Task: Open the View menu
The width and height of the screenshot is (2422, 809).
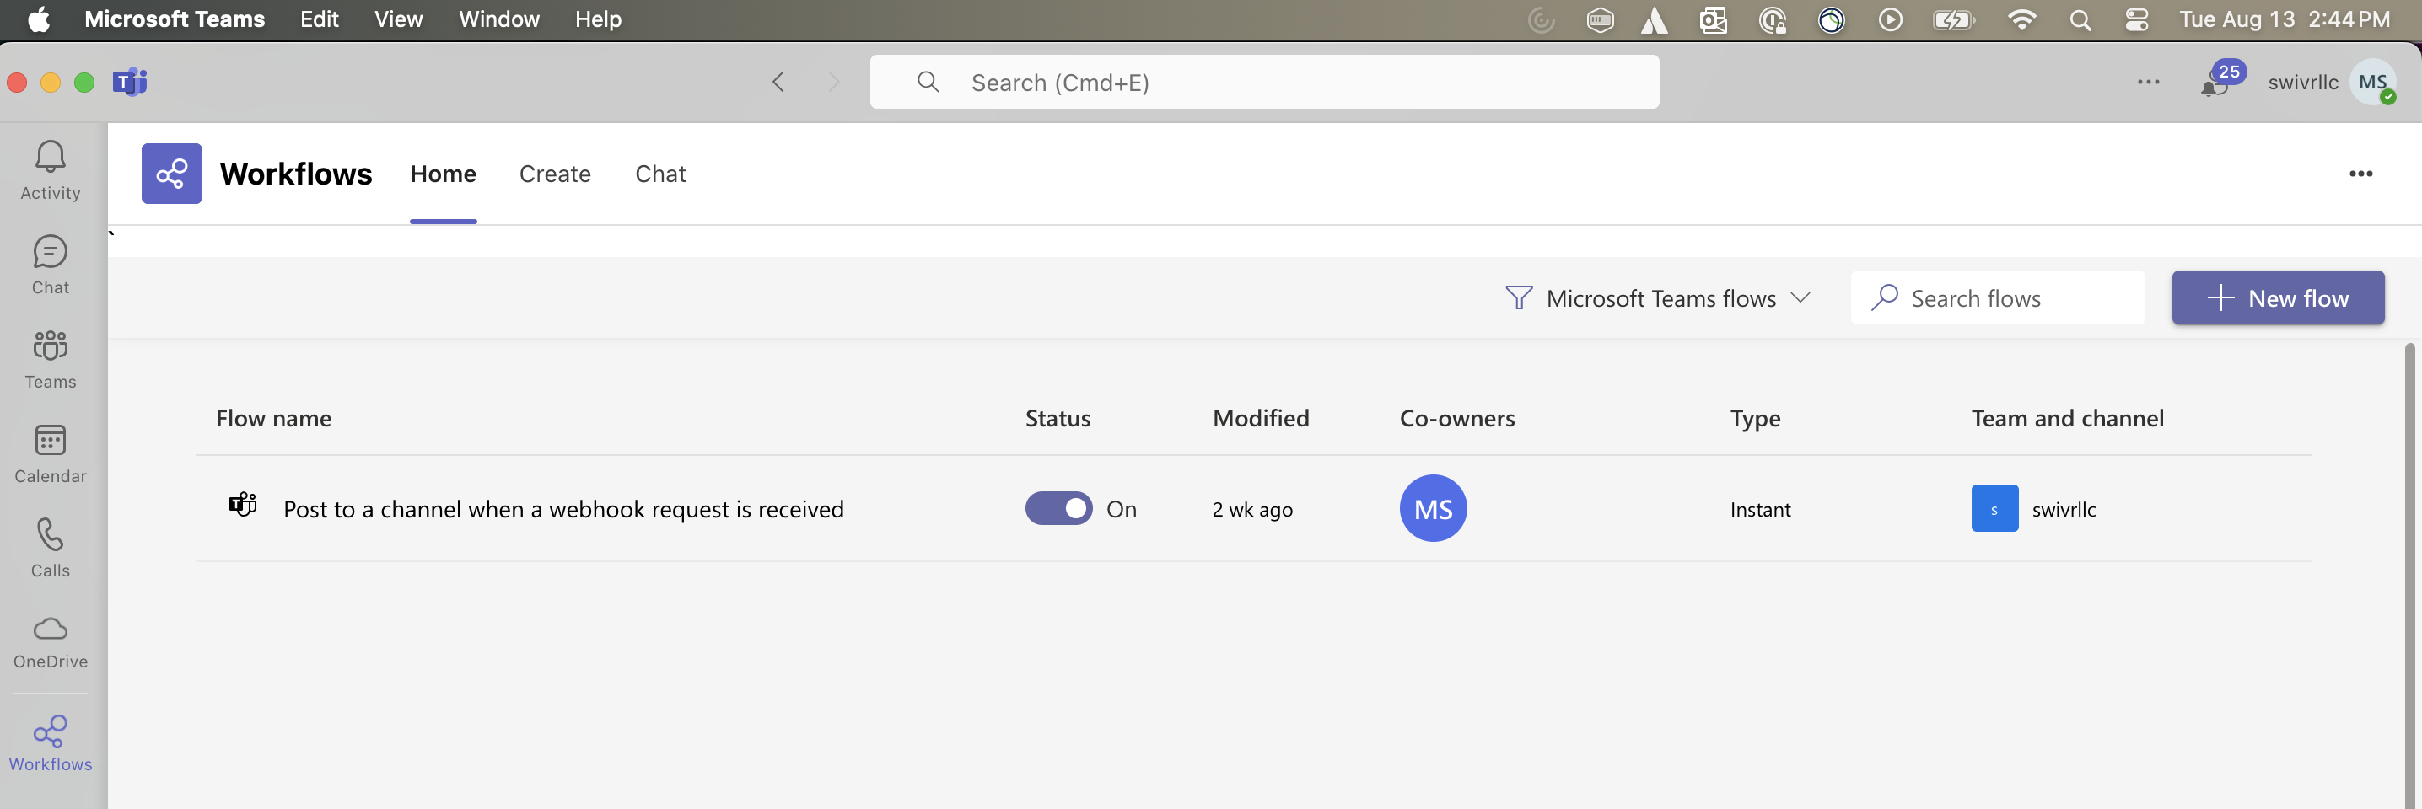Action: (398, 19)
